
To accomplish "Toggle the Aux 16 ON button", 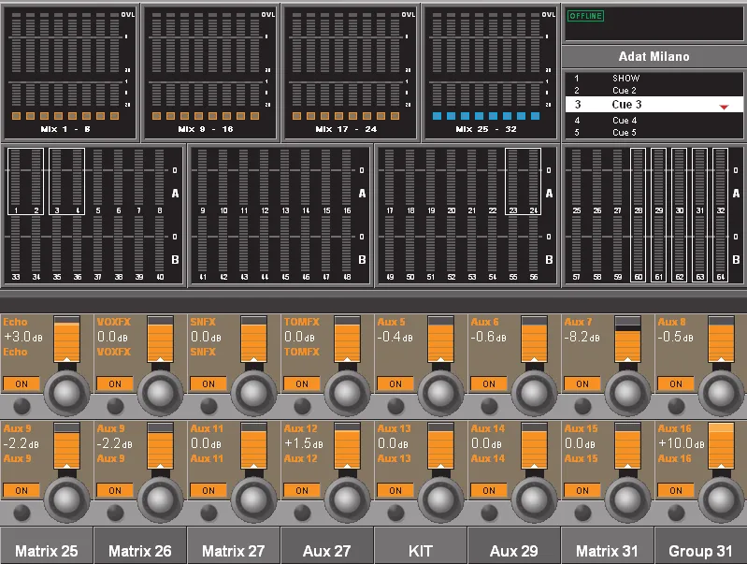I will (675, 491).
